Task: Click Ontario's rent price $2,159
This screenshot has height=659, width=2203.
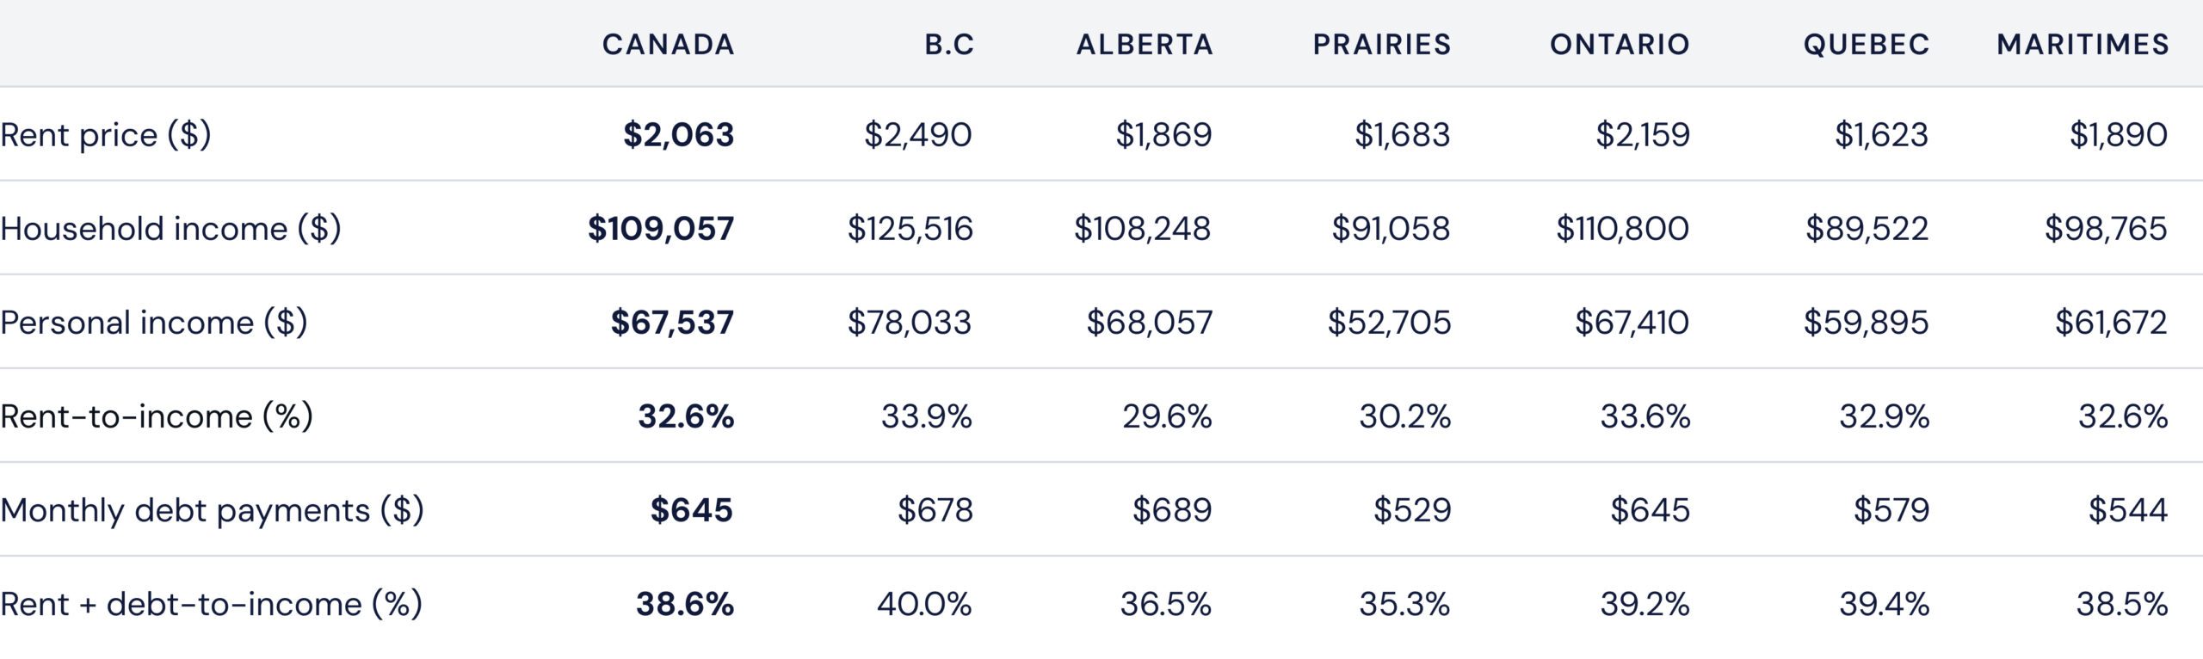Action: click(x=1642, y=135)
